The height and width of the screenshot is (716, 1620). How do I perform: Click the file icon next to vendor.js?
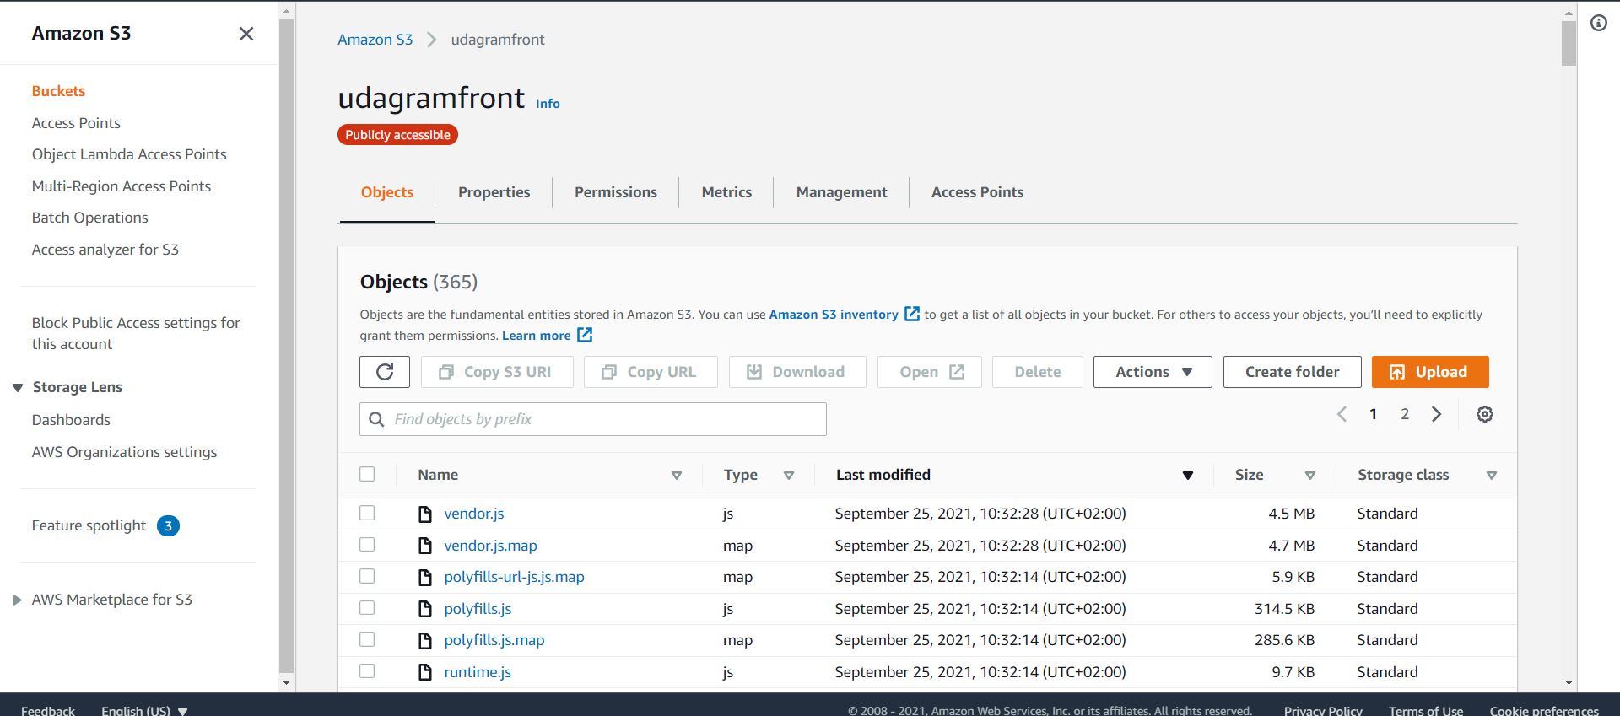click(x=426, y=514)
